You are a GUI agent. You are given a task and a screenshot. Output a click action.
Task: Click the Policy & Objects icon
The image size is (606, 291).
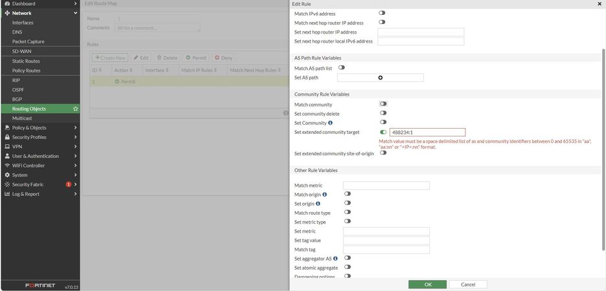(x=7, y=127)
